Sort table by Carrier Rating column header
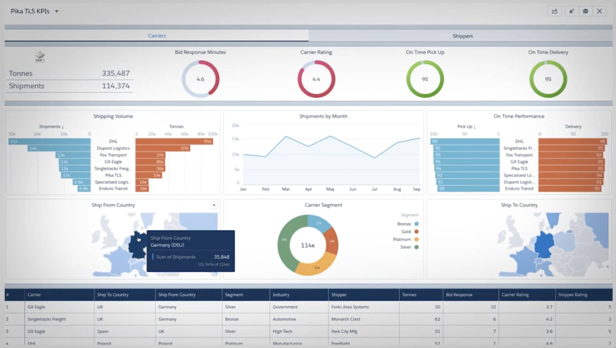Image resolution: width=616 pixels, height=348 pixels. click(x=527, y=295)
